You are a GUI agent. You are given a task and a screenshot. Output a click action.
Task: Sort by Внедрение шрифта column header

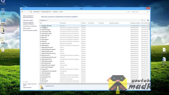pyautogui.click(x=135, y=23)
